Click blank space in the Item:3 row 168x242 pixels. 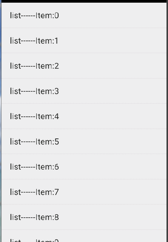[113, 91]
